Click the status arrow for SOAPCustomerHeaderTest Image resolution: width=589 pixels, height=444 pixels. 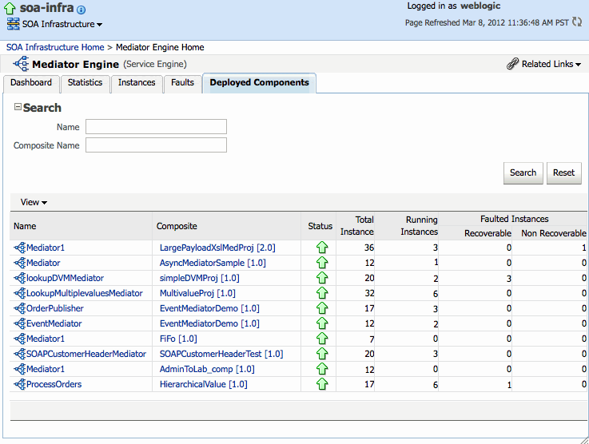click(322, 354)
